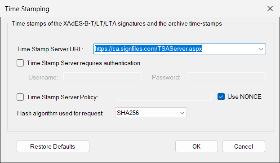Focus the Time Stamp Server Policy text box
This screenshot has height=163, width=280.
coord(164,96)
